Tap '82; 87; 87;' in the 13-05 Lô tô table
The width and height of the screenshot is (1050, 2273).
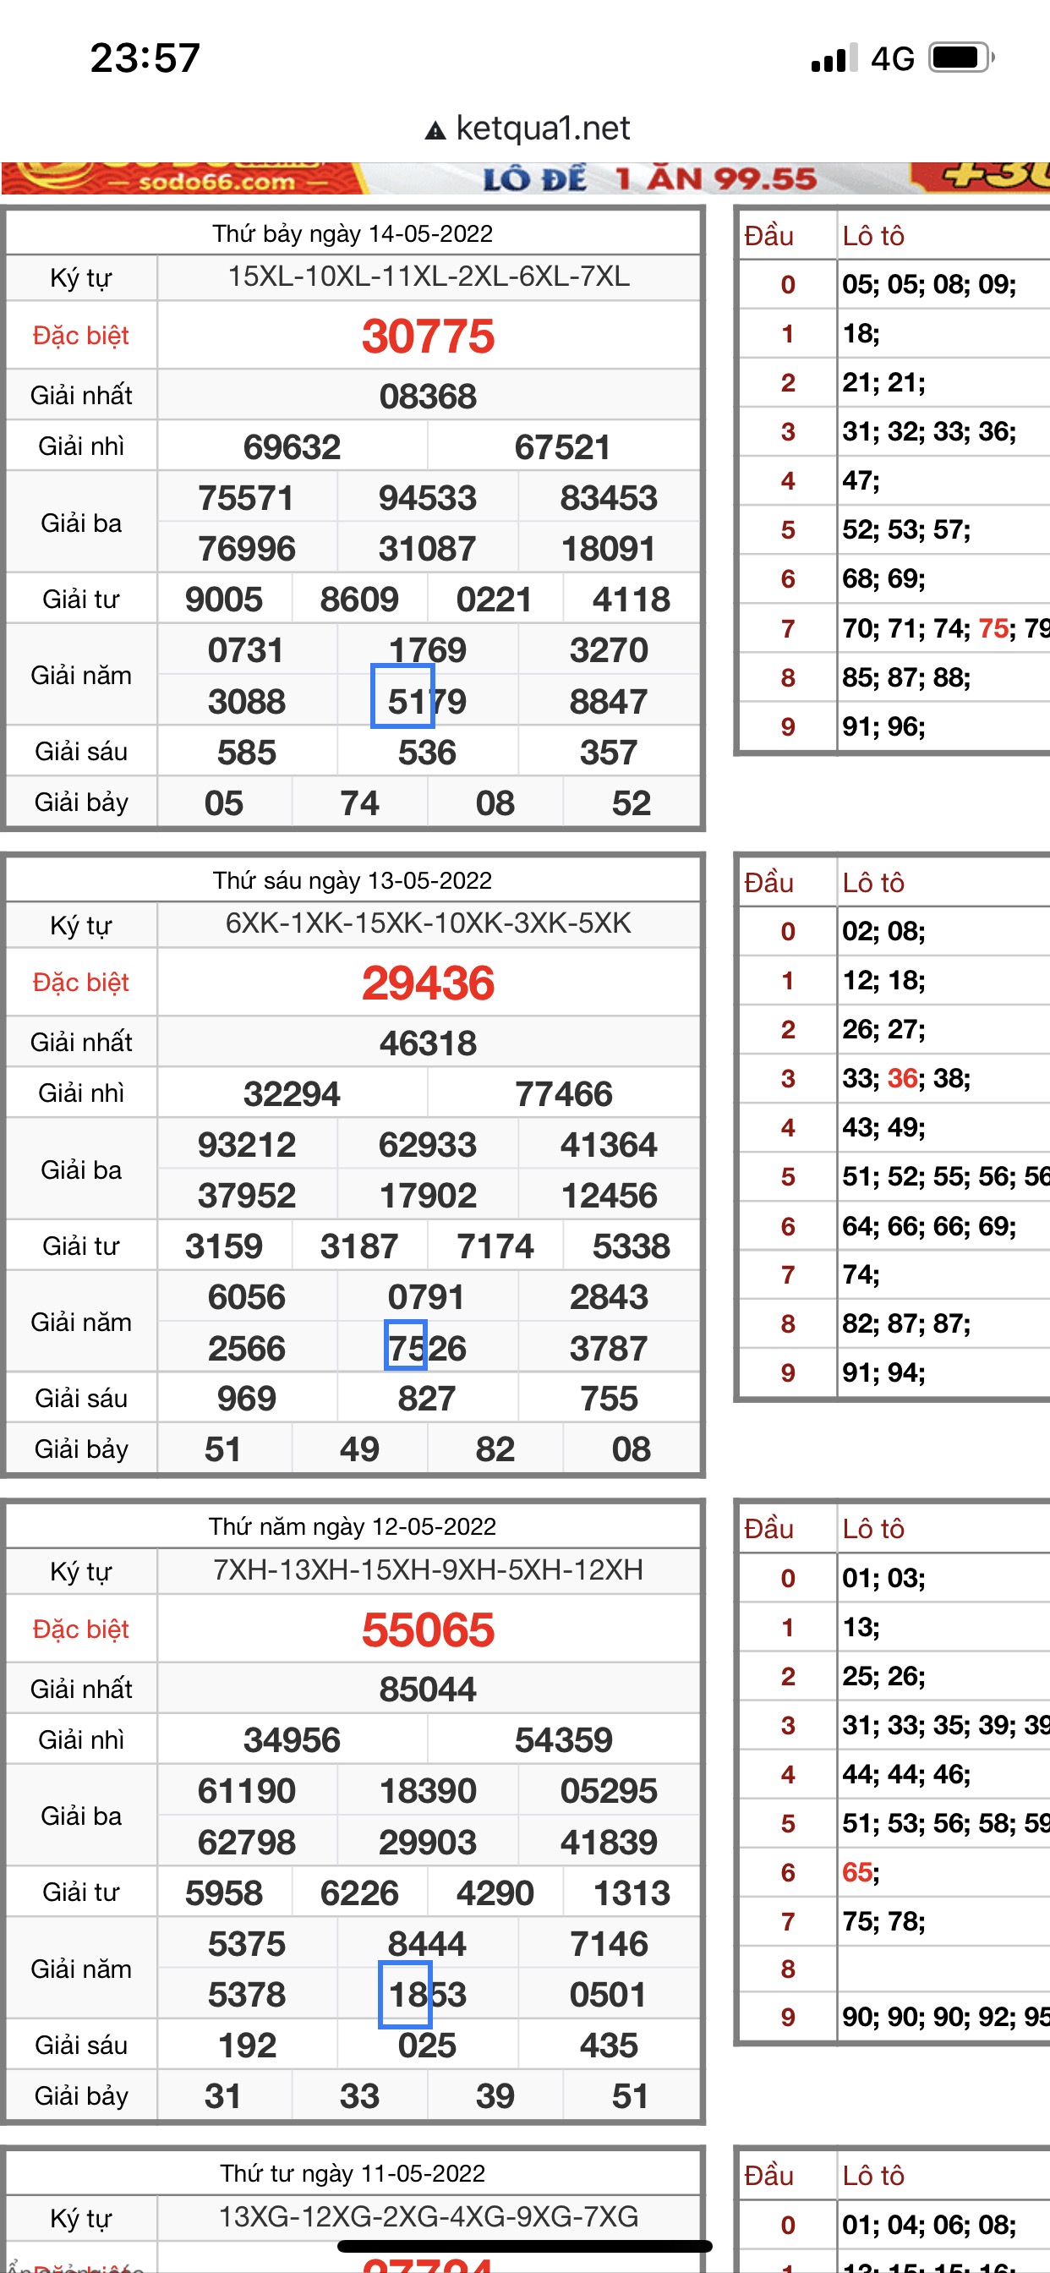pos(906,1323)
